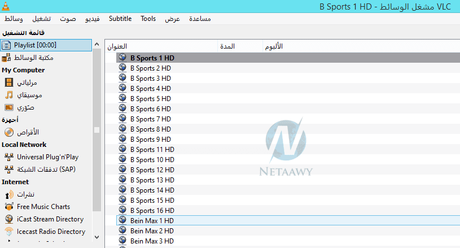The image size is (460, 248).
Task: Click globe icon beside B Sports 3 HD
Action: tap(122, 78)
